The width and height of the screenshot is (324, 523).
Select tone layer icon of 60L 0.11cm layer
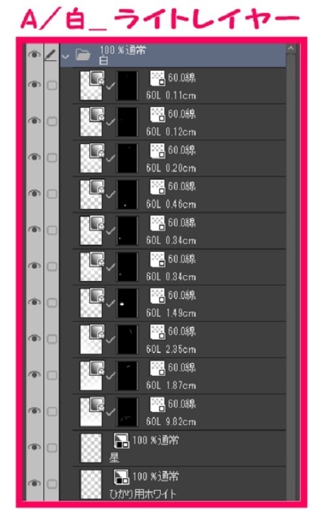[157, 79]
